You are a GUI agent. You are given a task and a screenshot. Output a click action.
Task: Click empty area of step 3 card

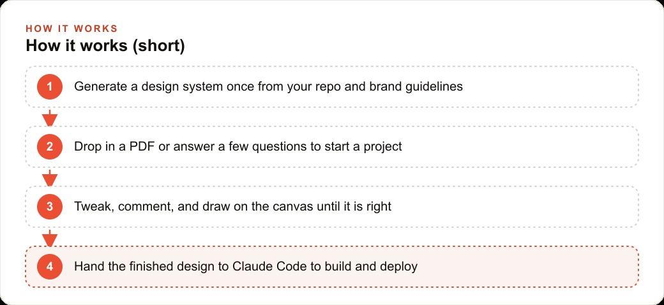coord(517,207)
